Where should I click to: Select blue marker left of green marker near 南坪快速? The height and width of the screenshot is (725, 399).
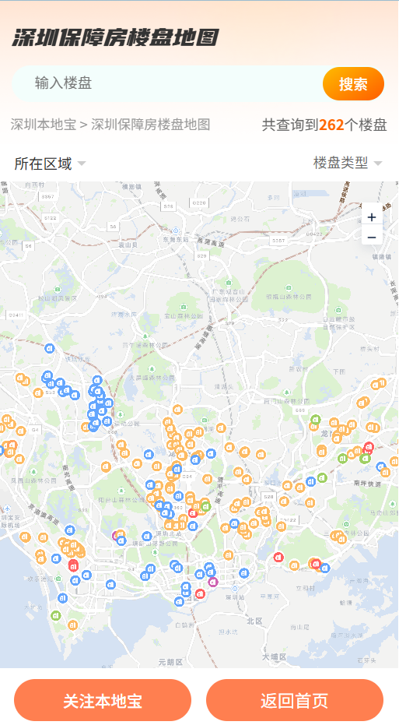[x=311, y=482]
